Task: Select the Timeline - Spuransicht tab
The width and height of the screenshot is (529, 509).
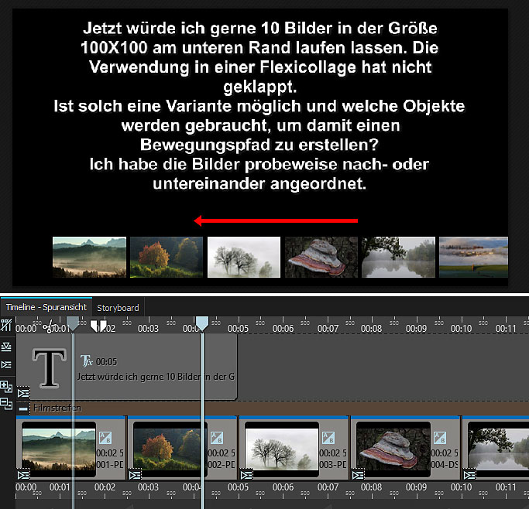Action: (x=46, y=307)
